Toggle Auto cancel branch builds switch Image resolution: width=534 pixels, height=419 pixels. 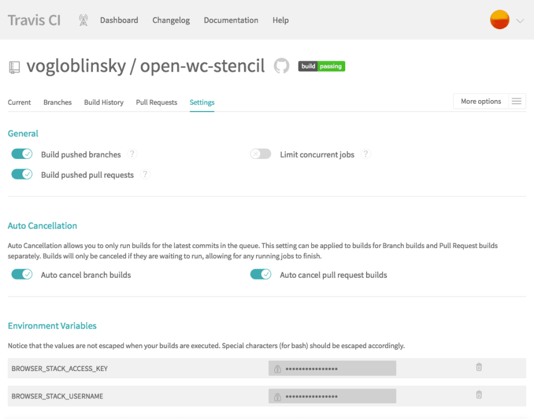pos(22,274)
